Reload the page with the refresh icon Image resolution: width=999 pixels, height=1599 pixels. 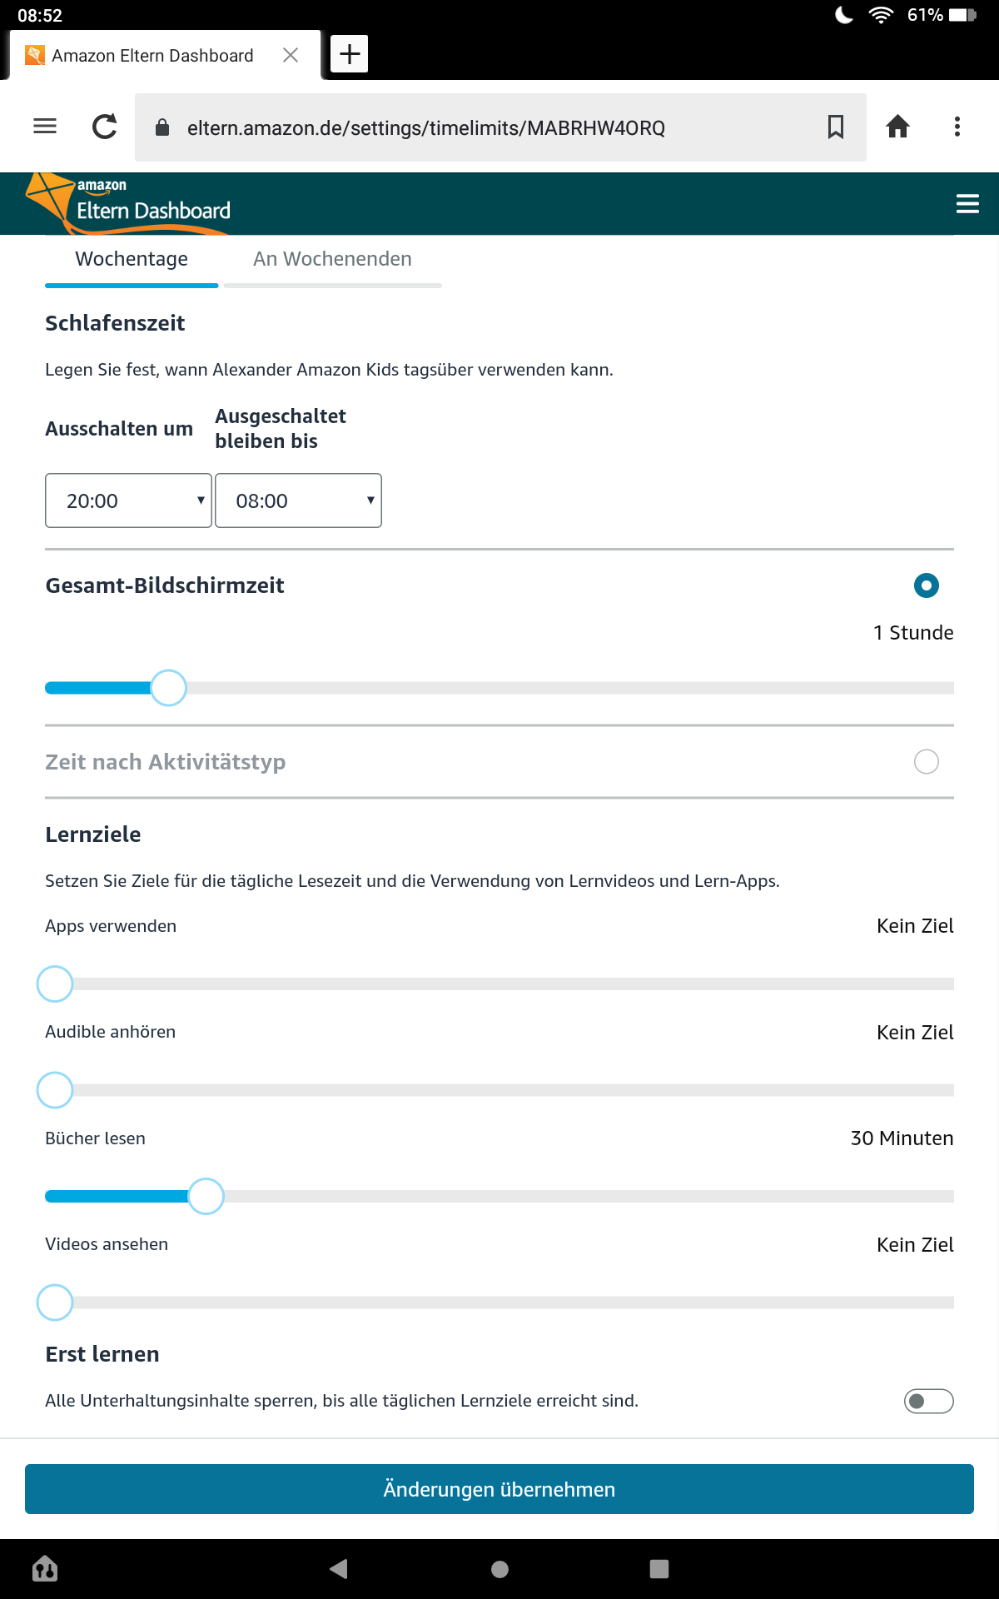click(105, 127)
